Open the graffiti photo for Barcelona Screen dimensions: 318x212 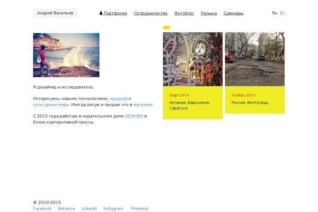click(193, 59)
